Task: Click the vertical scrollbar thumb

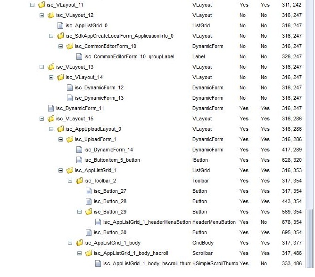Action: pyautogui.click(x=309, y=237)
